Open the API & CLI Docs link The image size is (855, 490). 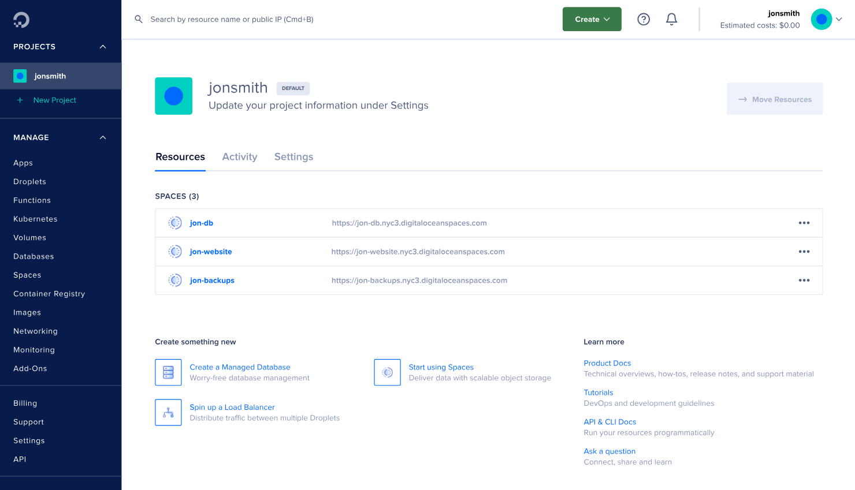pyautogui.click(x=610, y=422)
